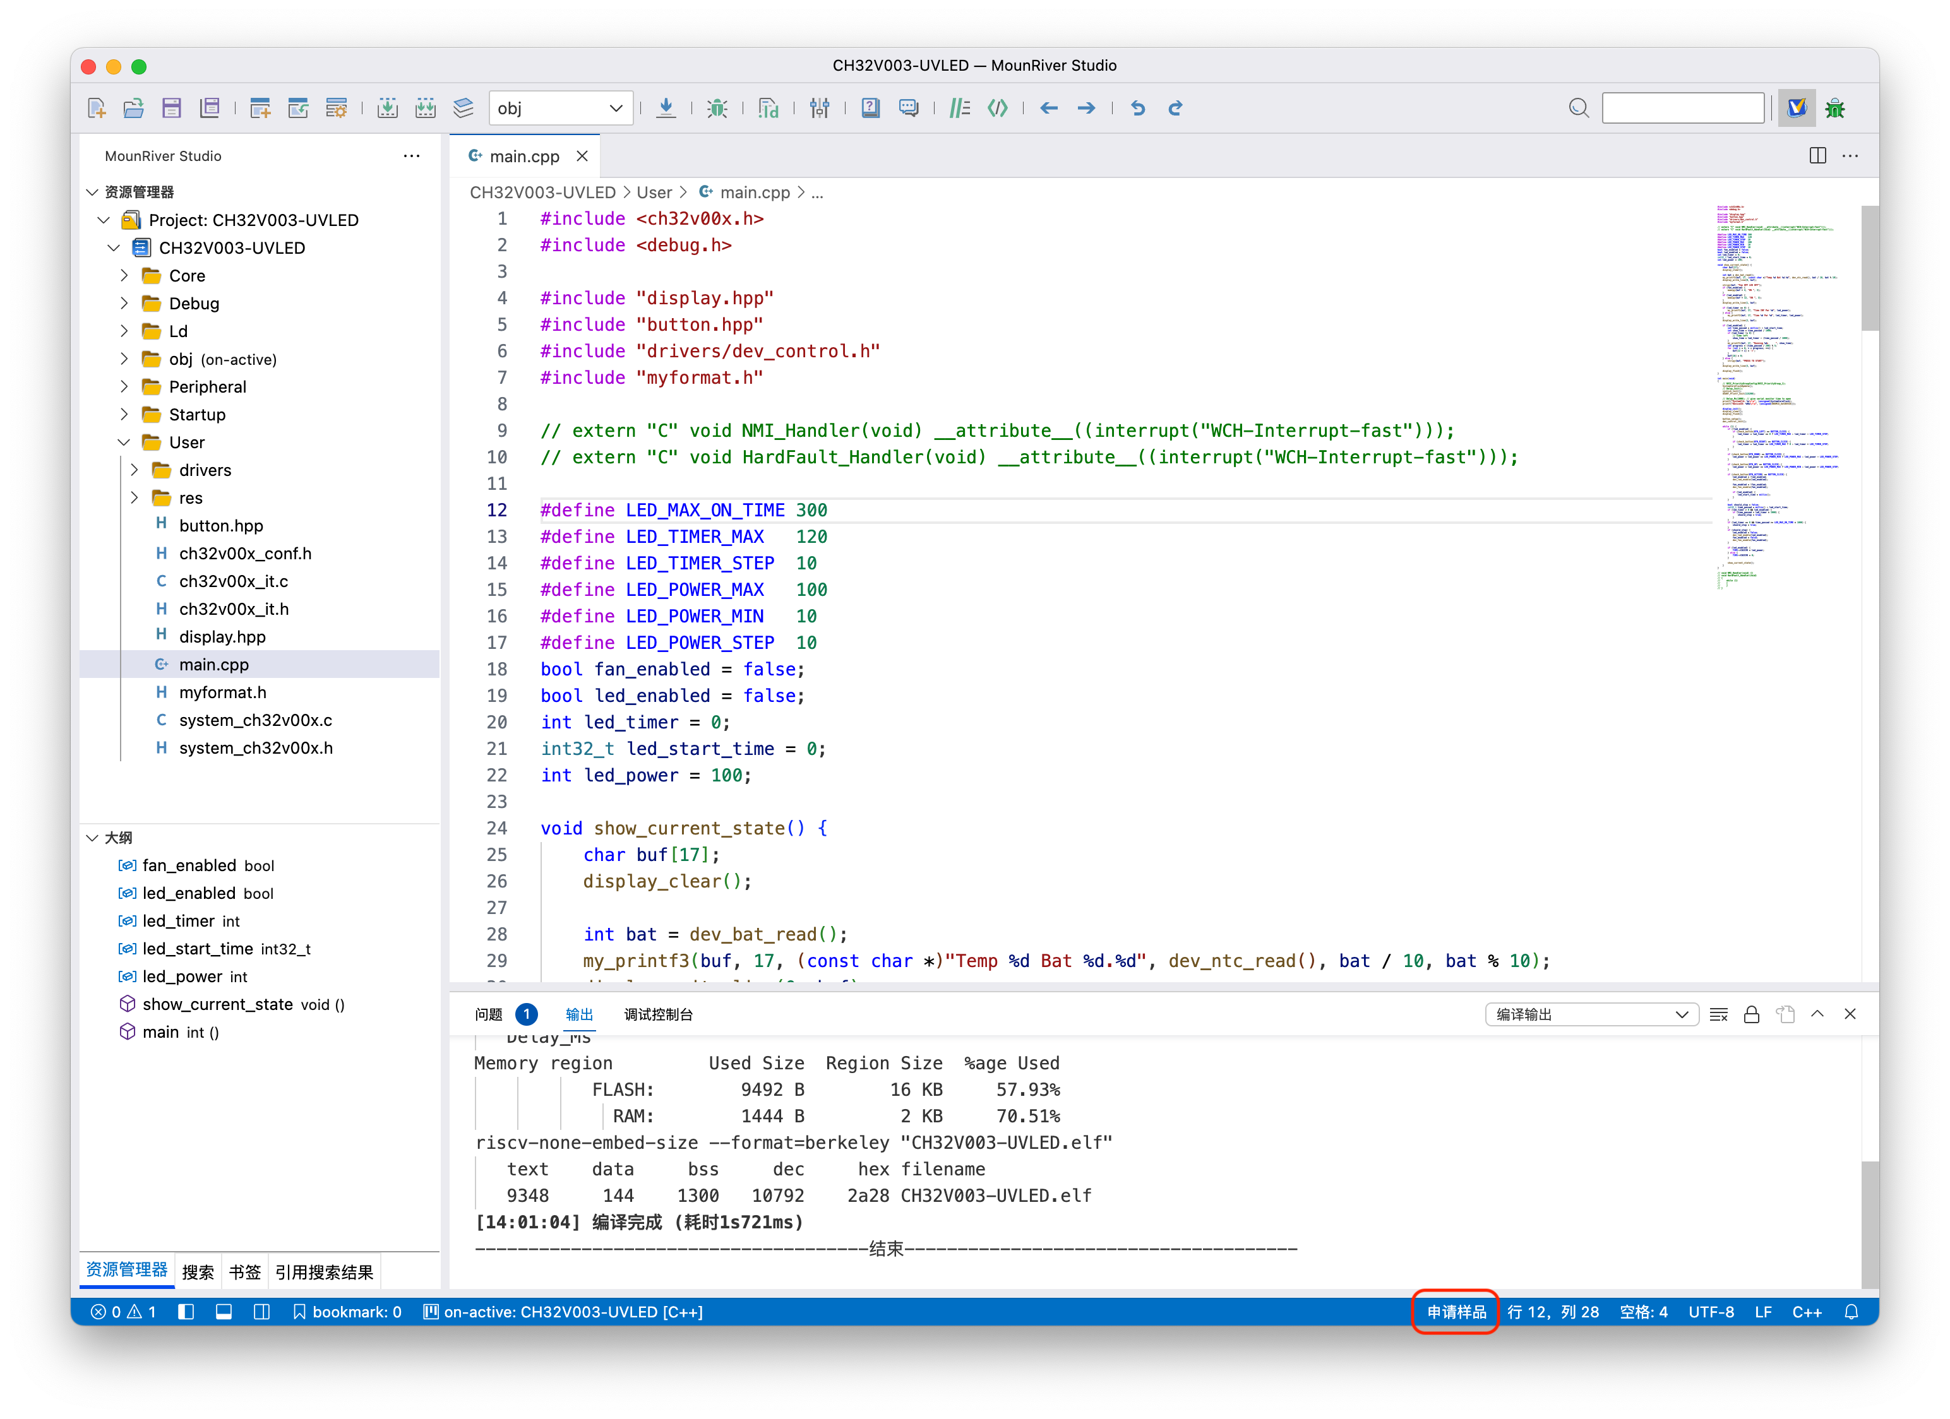Toggle output scroll lock padlock icon
1950x1419 pixels.
(x=1750, y=1015)
